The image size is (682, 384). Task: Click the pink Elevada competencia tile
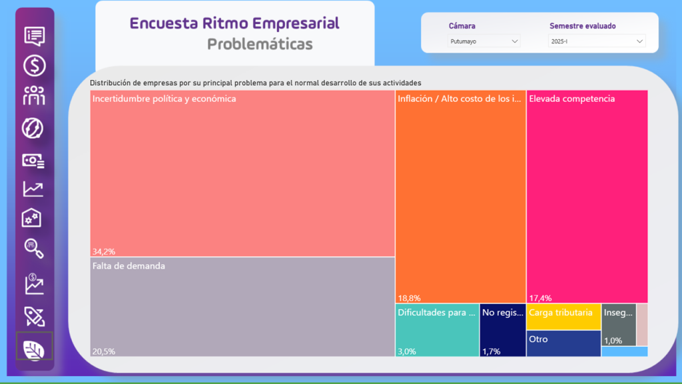tap(587, 197)
